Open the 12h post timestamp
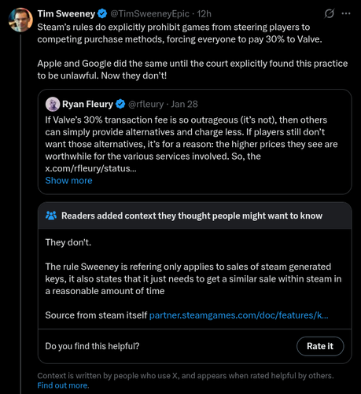Image resolution: width=361 pixels, height=394 pixels. pyautogui.click(x=204, y=13)
